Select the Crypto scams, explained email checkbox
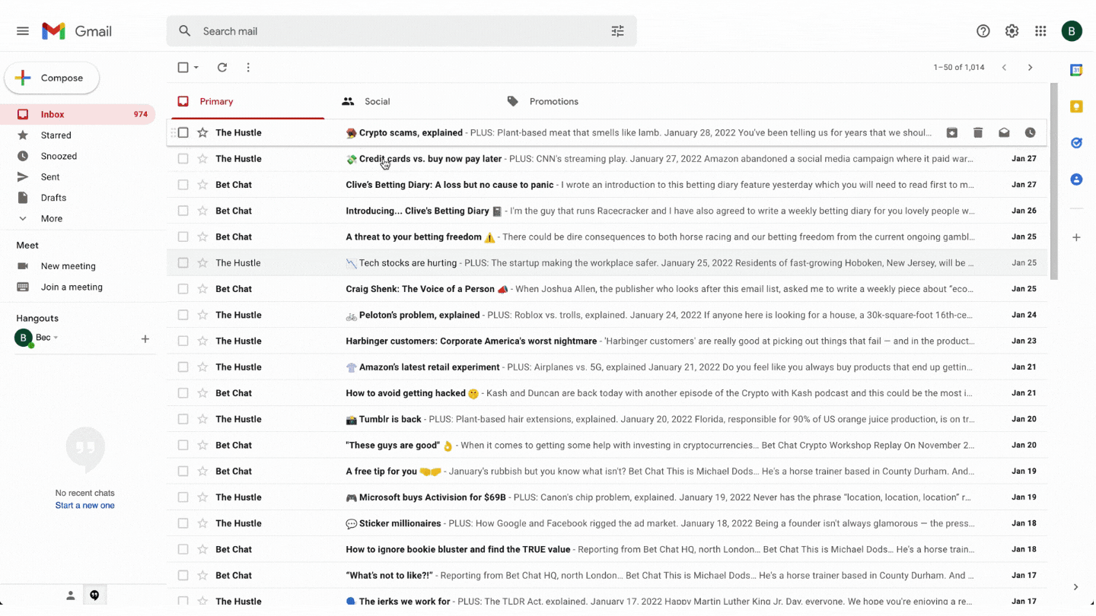The height and width of the screenshot is (616, 1096). click(x=183, y=133)
